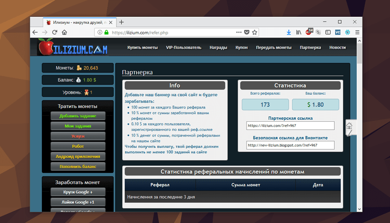Click Мои задания button
This screenshot has height=223, width=390.
(78, 126)
